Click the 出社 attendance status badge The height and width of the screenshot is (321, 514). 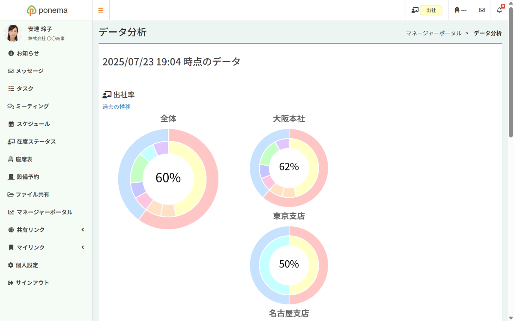click(x=431, y=10)
